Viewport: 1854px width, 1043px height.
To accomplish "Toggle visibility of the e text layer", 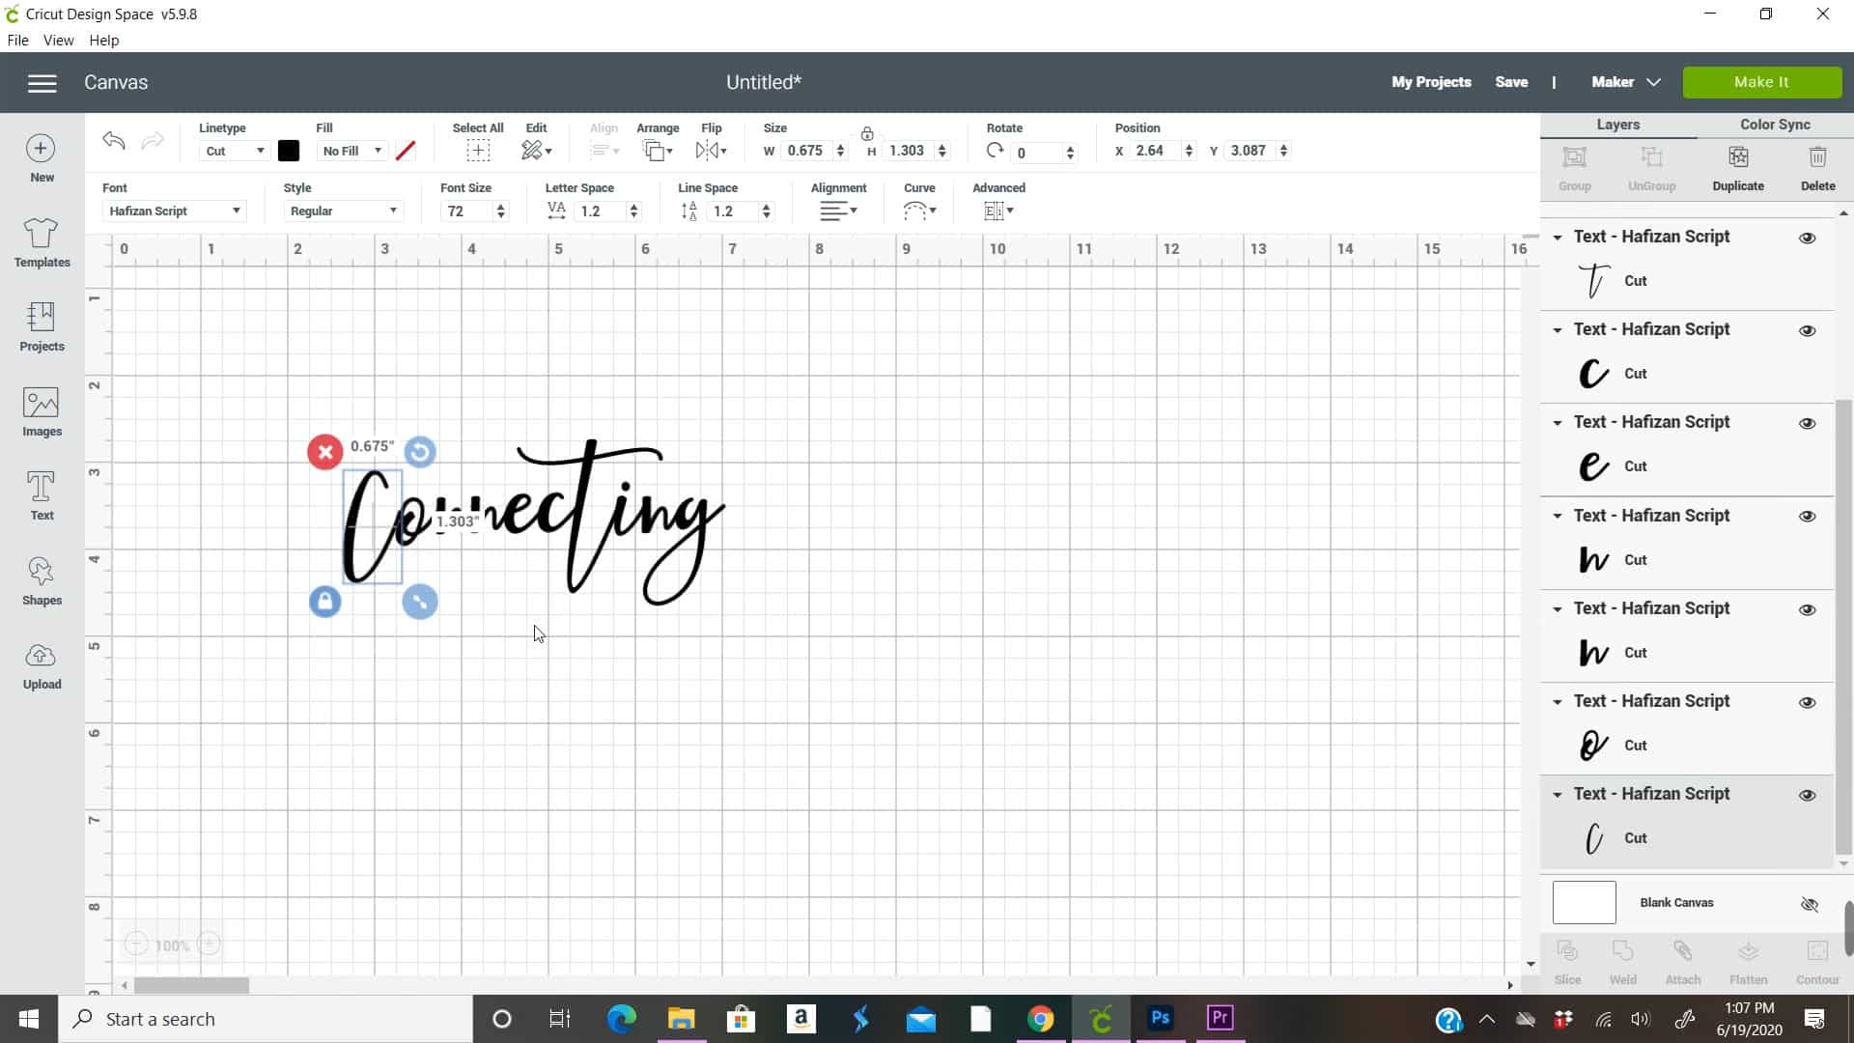I will click(1807, 423).
